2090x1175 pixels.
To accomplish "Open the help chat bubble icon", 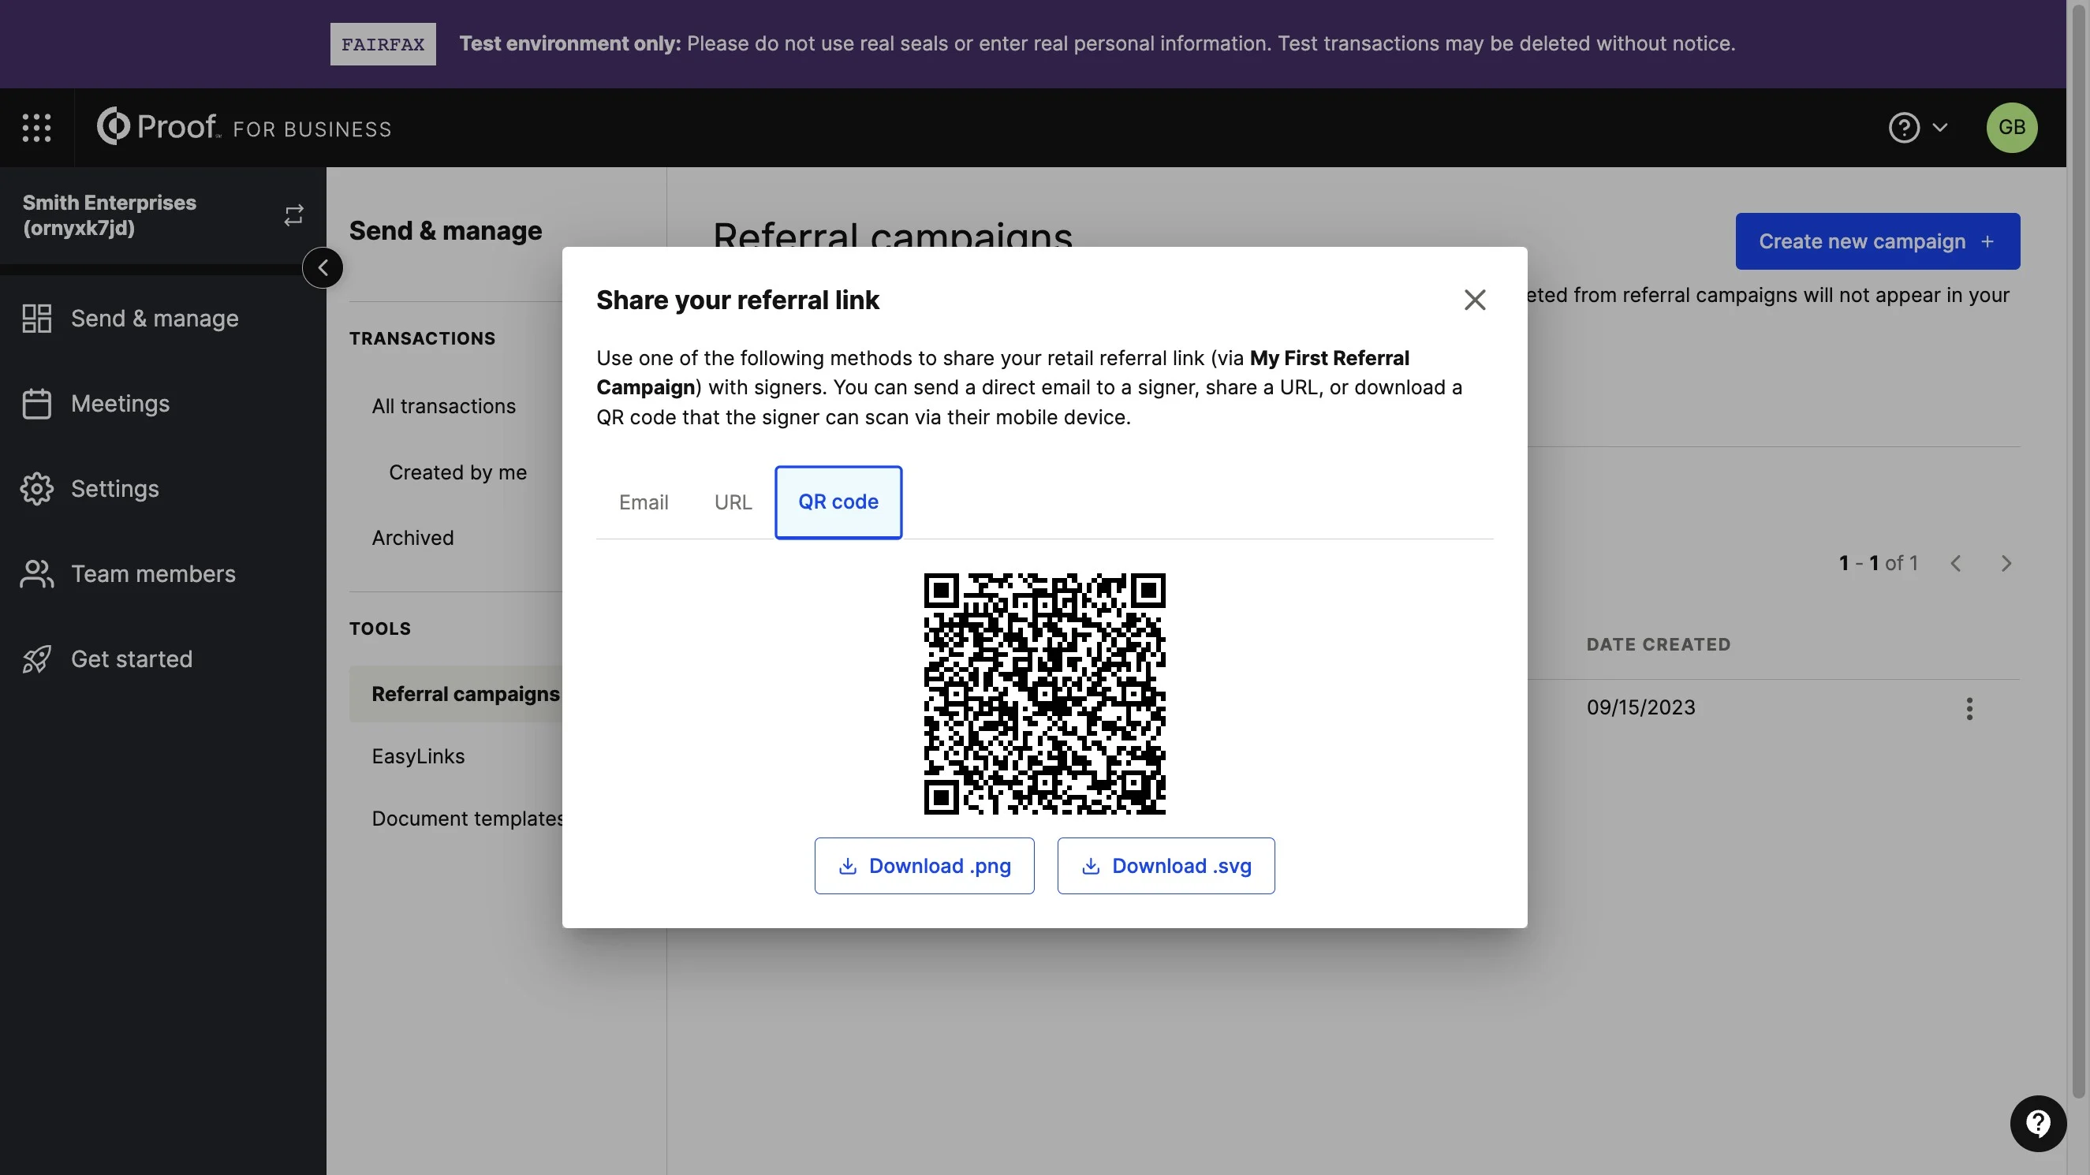I will 2037,1123.
